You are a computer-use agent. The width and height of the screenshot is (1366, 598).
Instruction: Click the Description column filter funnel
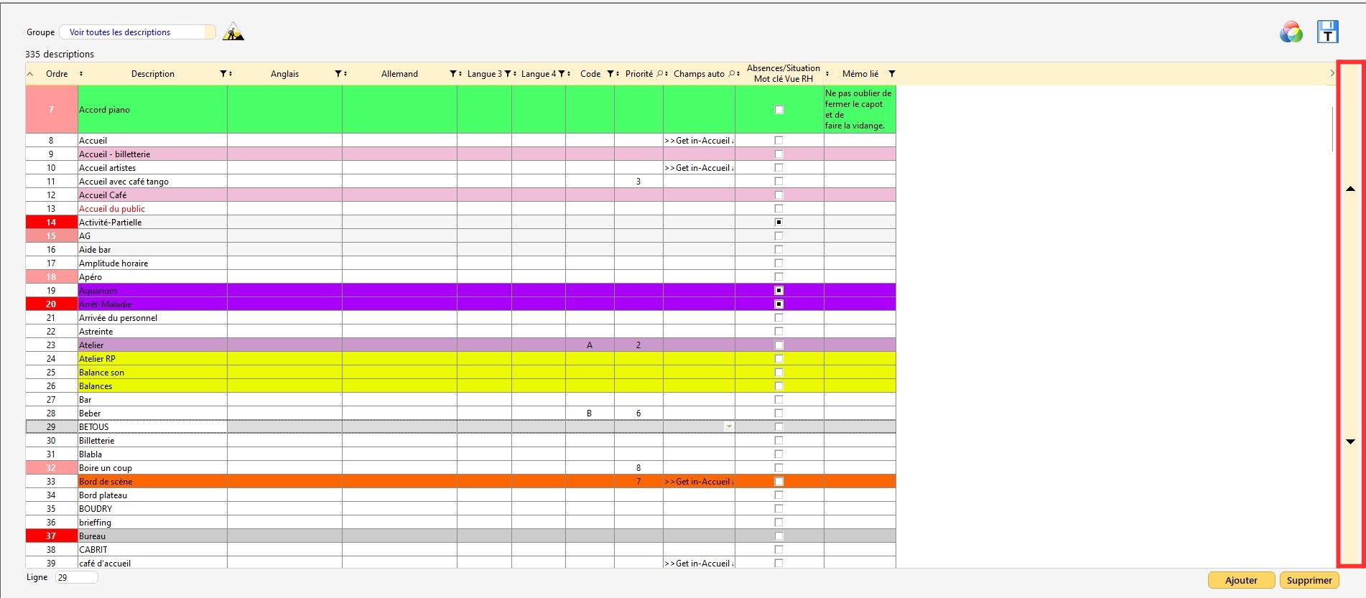pyautogui.click(x=223, y=74)
